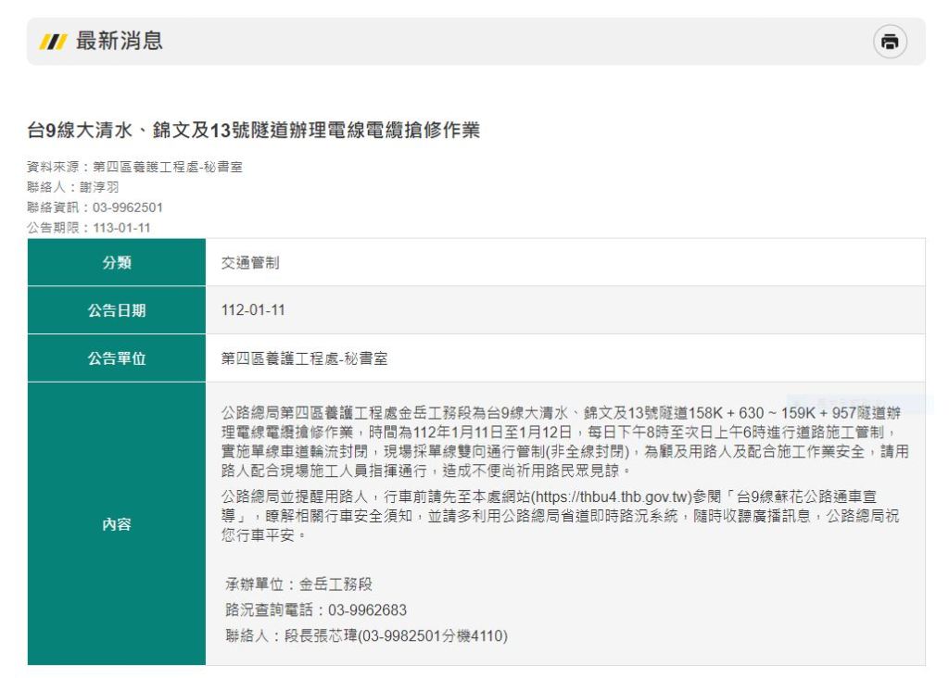The width and height of the screenshot is (949, 678).
Task: Click the contact phone number 03-9962501
Action: pos(127,207)
